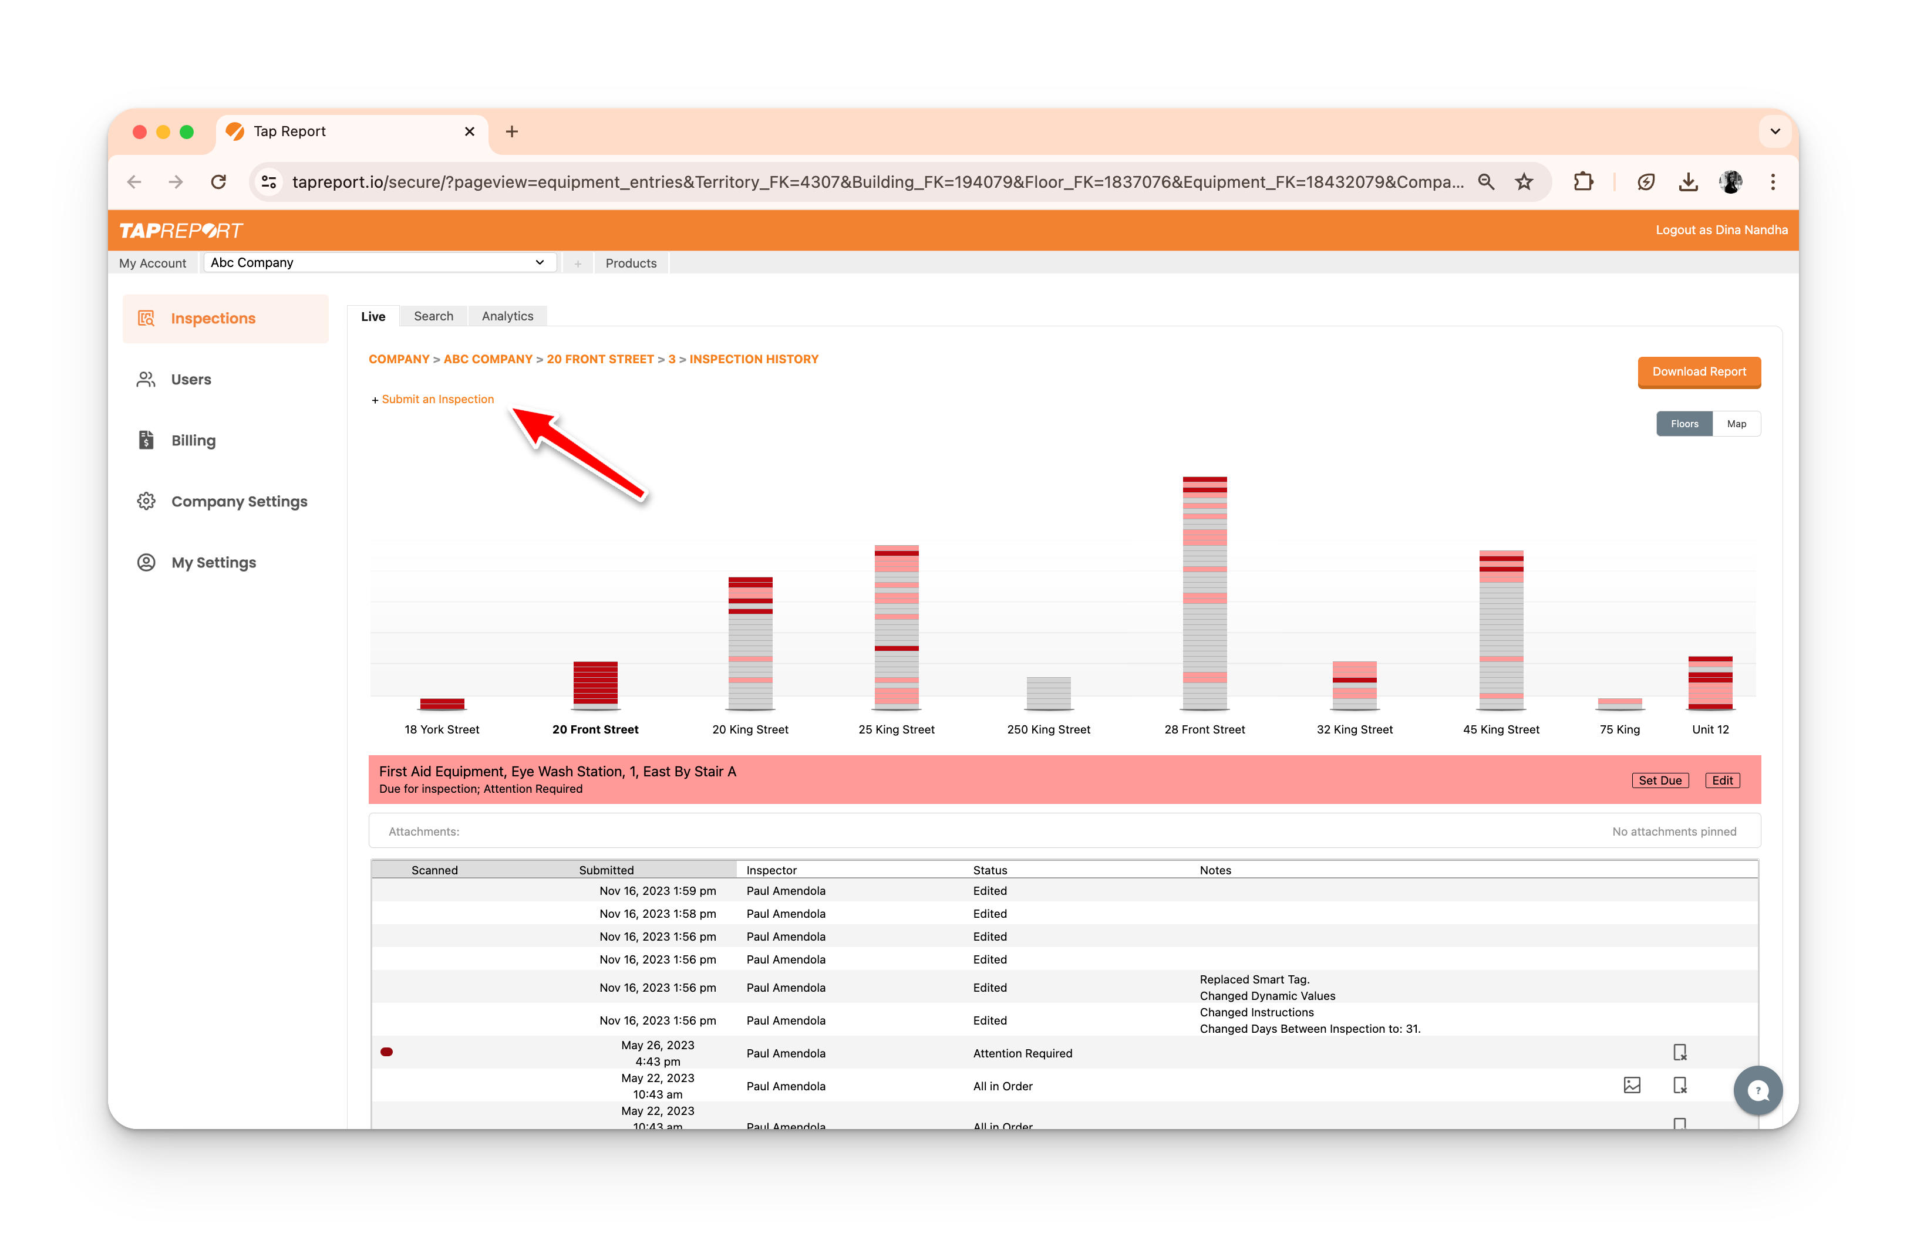Viewport: 1907px width, 1237px height.
Task: Open image attachment icon for May 22 entry
Action: (x=1632, y=1086)
